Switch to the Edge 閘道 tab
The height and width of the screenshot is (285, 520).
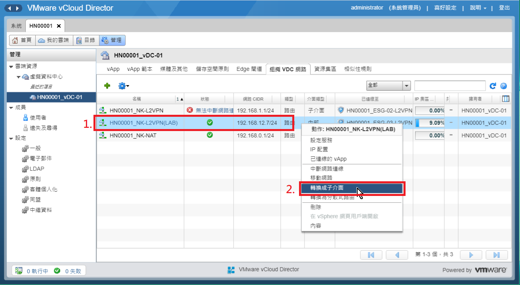tap(249, 69)
